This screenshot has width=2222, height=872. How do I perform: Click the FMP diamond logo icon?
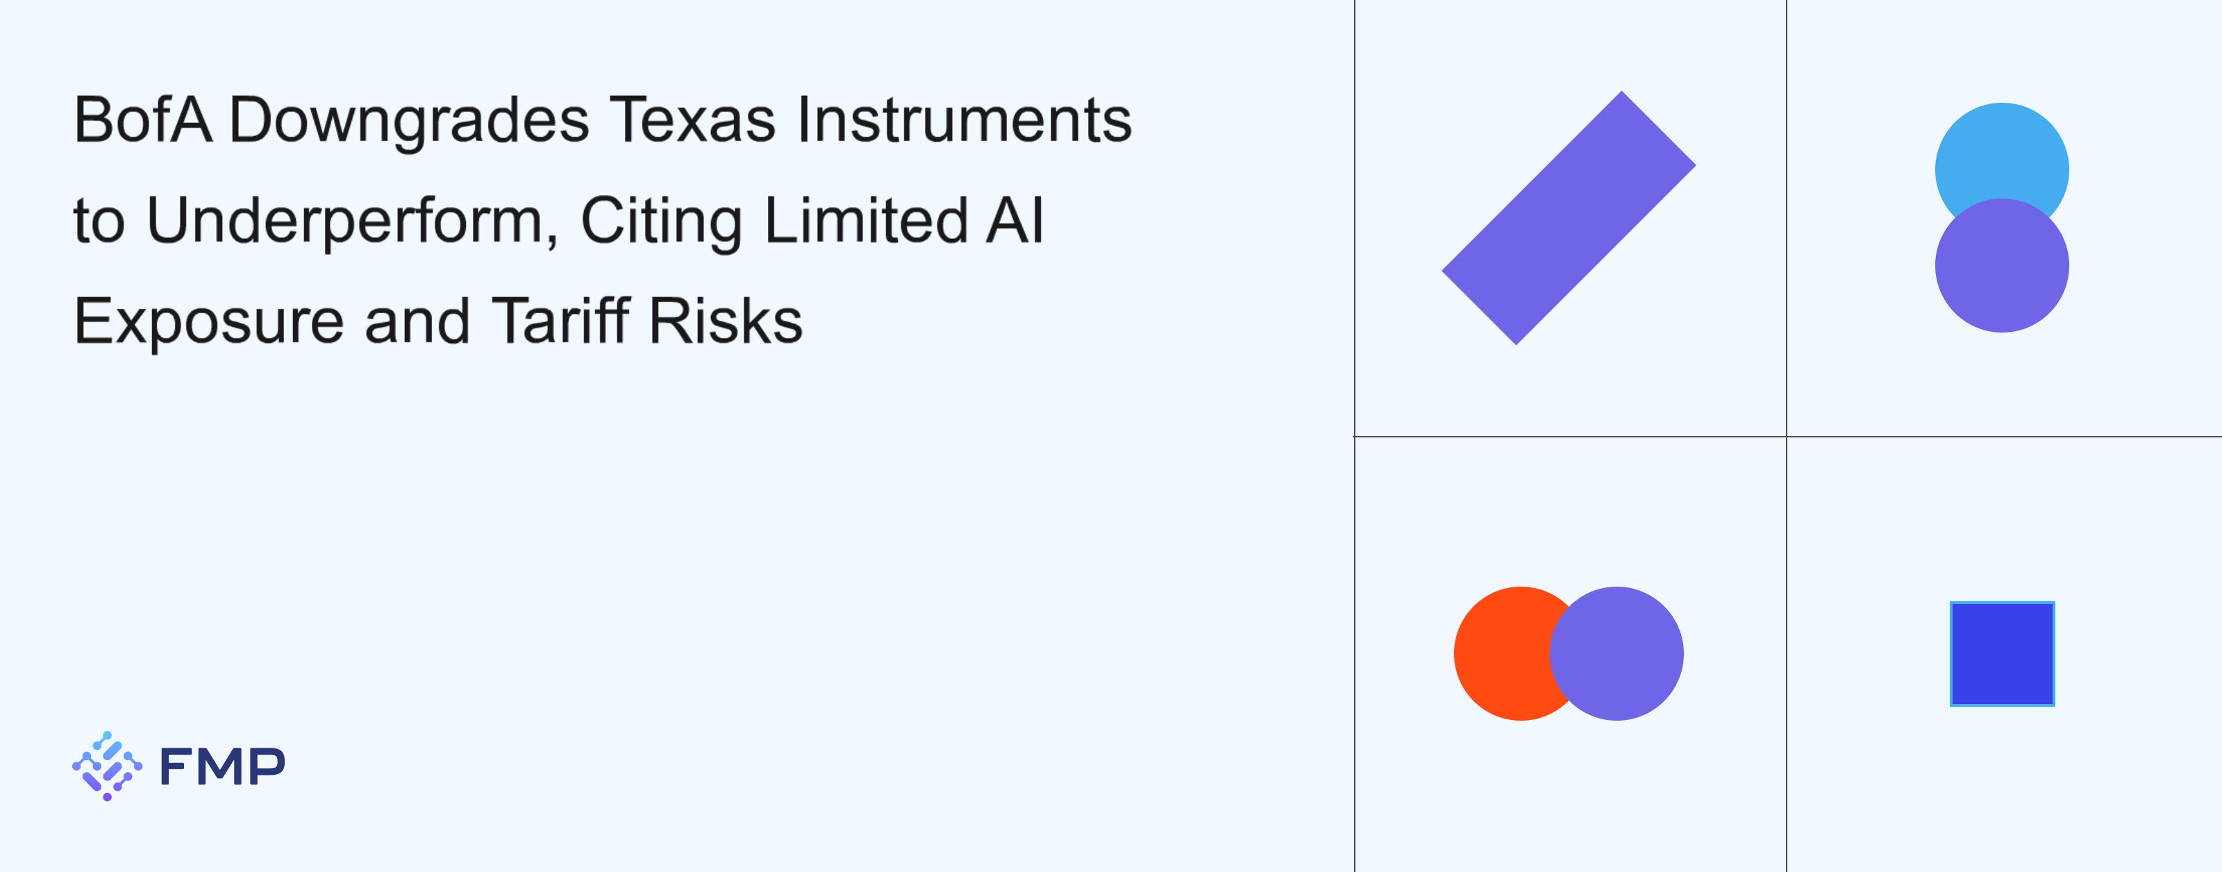click(107, 766)
